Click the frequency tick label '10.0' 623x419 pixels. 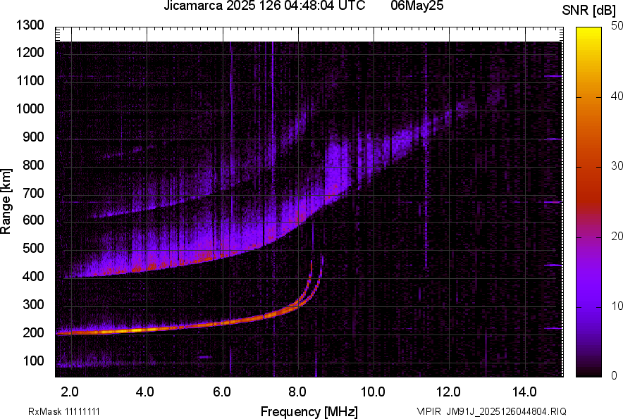tap(373, 392)
